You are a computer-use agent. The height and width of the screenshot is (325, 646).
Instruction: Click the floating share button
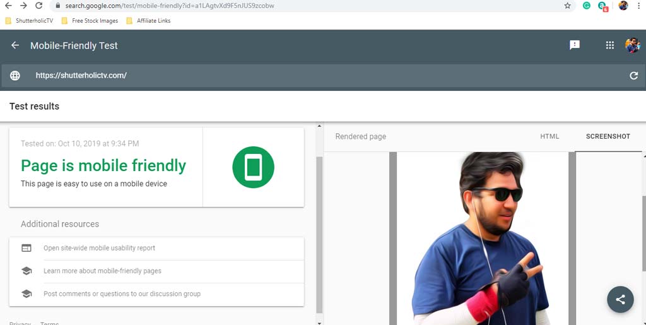click(620, 300)
